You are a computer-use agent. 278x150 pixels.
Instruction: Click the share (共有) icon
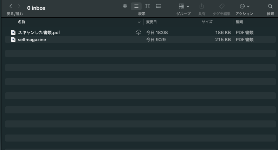[x=202, y=6]
